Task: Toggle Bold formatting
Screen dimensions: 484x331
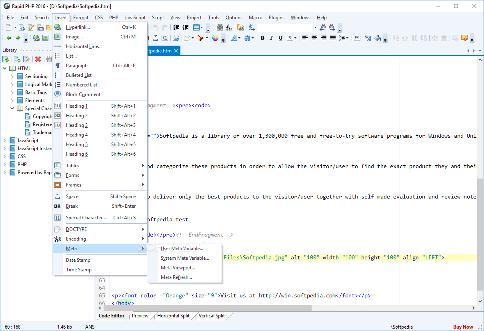Action: click(262, 38)
